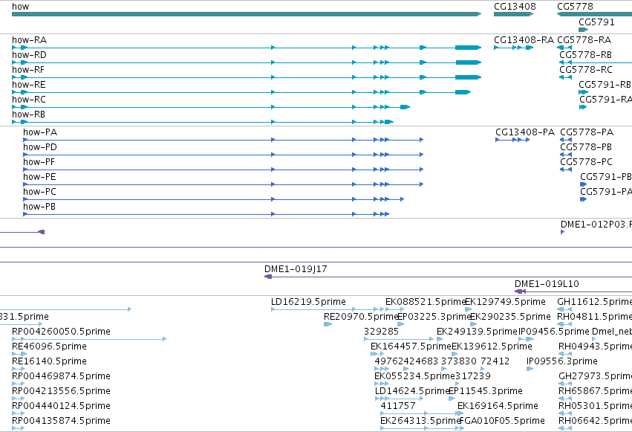The height and width of the screenshot is (432, 632).
Task: Click the final exon of how-RC
Action: [405, 107]
